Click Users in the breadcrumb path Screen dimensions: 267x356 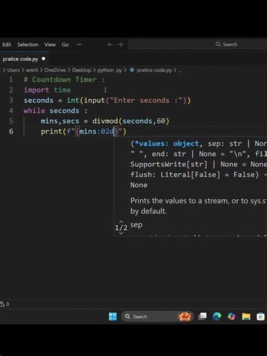pos(14,70)
